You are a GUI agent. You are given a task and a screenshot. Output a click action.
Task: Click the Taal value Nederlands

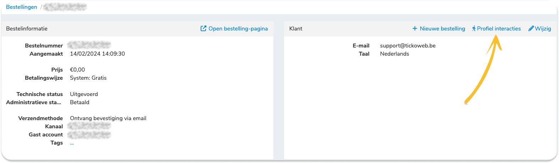[x=395, y=54]
